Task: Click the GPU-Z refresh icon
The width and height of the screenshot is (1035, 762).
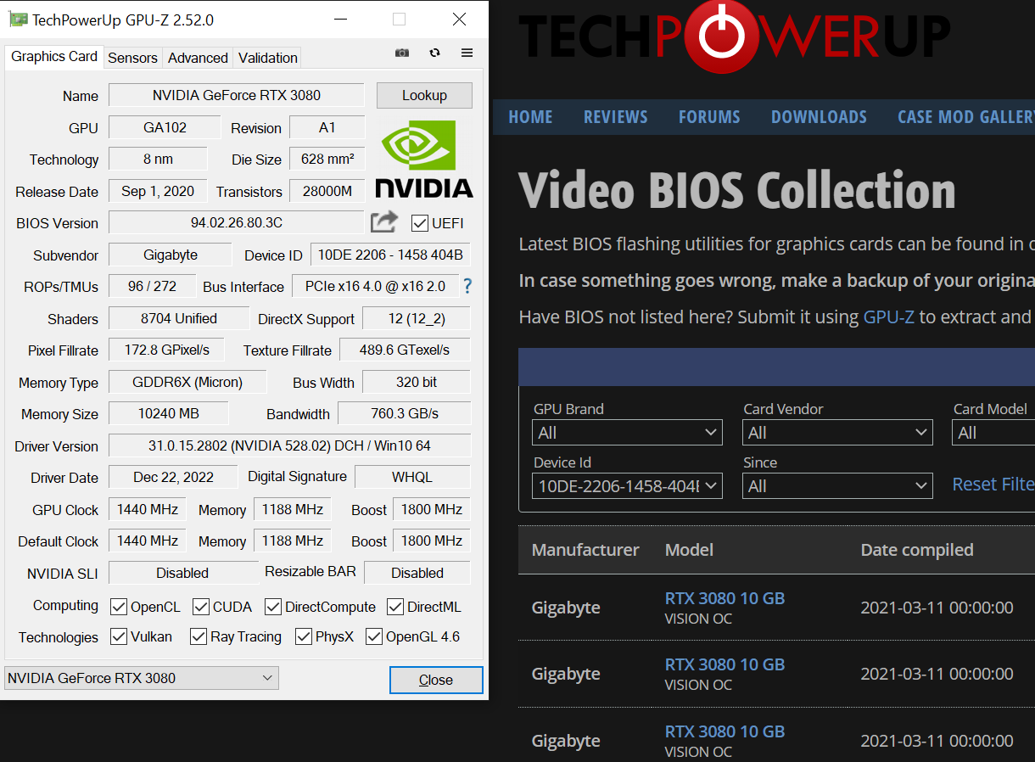Action: click(x=434, y=53)
